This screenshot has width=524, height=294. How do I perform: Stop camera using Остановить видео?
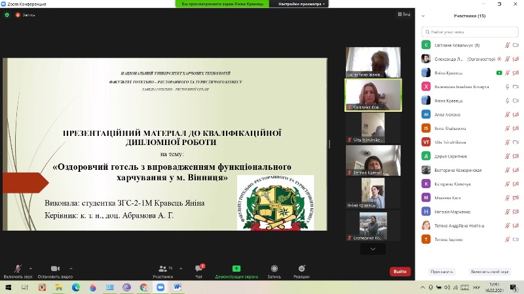coord(55,271)
